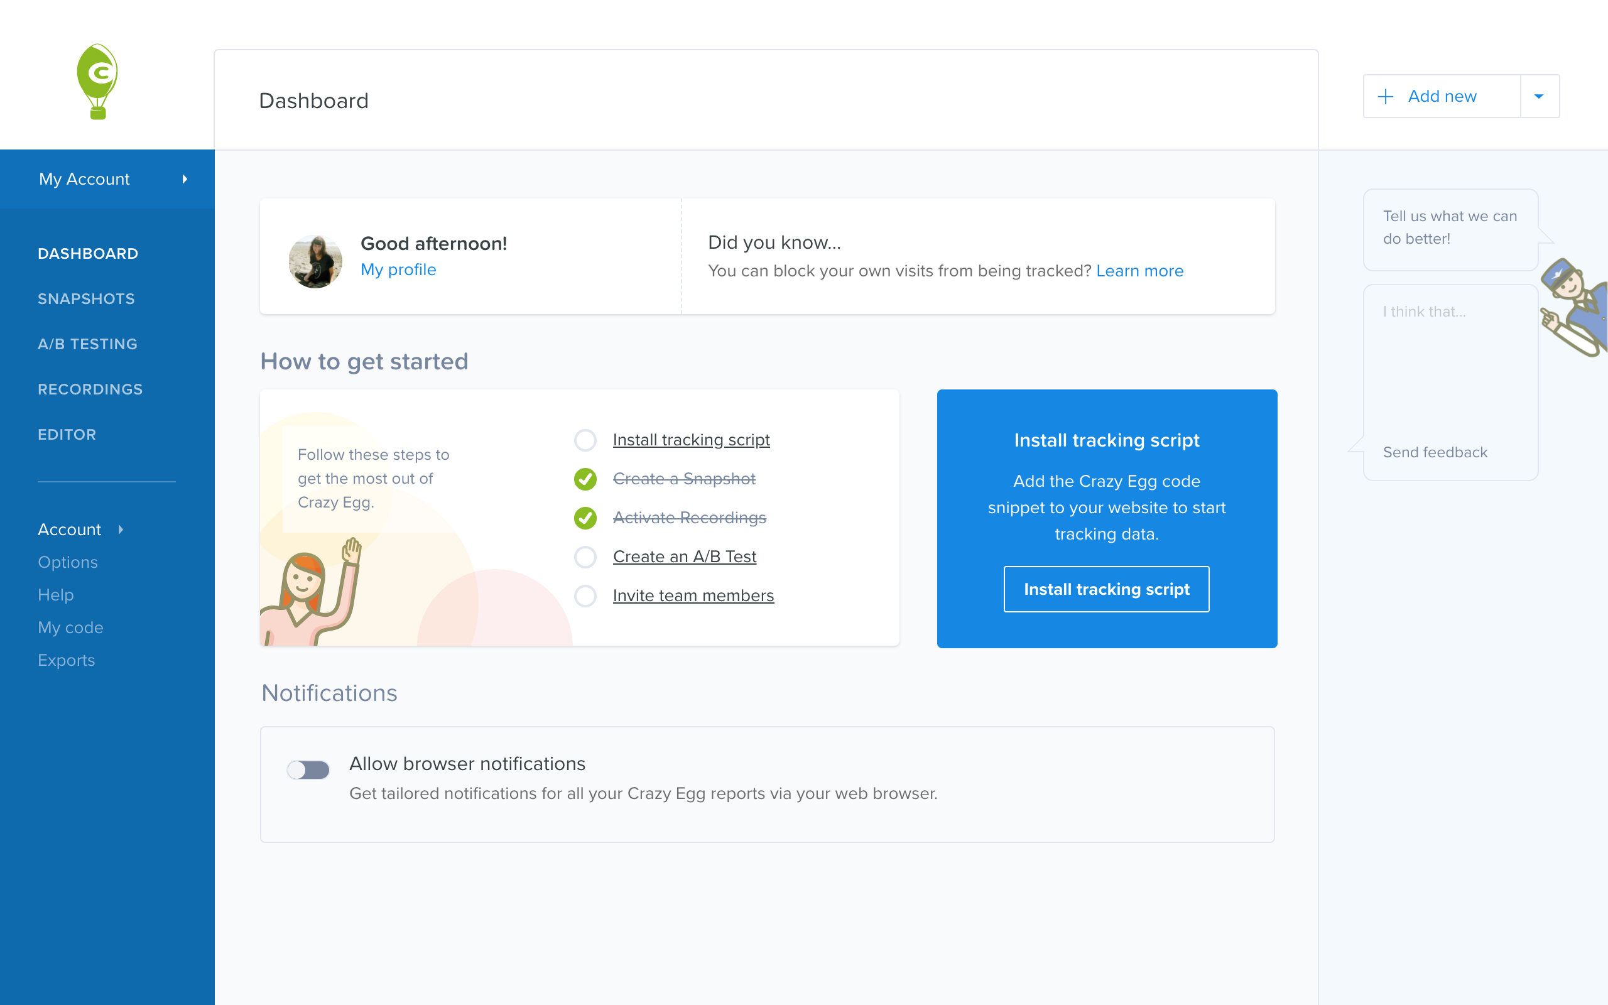Open the Activate Recordings link
This screenshot has width=1608, height=1005.
pos(690,518)
